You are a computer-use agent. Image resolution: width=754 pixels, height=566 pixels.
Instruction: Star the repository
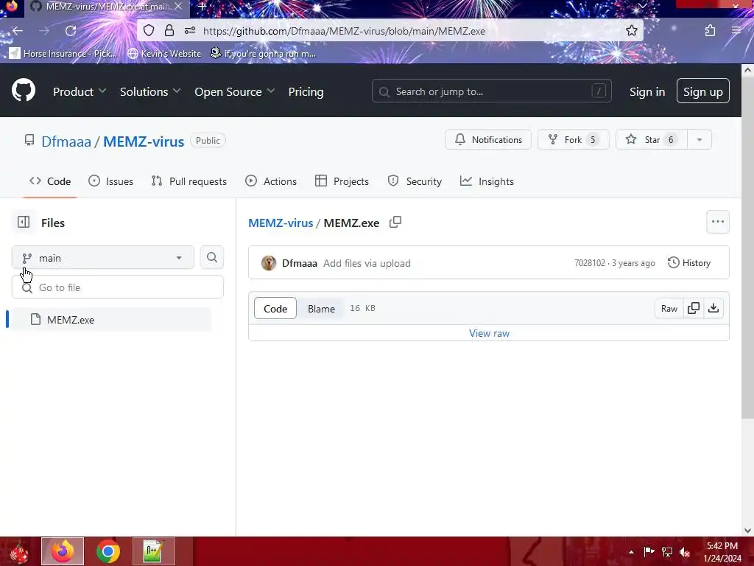pos(652,139)
